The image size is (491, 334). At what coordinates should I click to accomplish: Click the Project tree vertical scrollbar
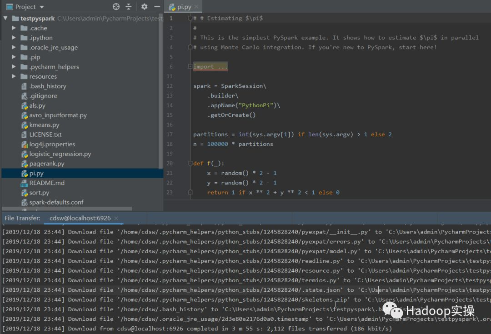160,91
